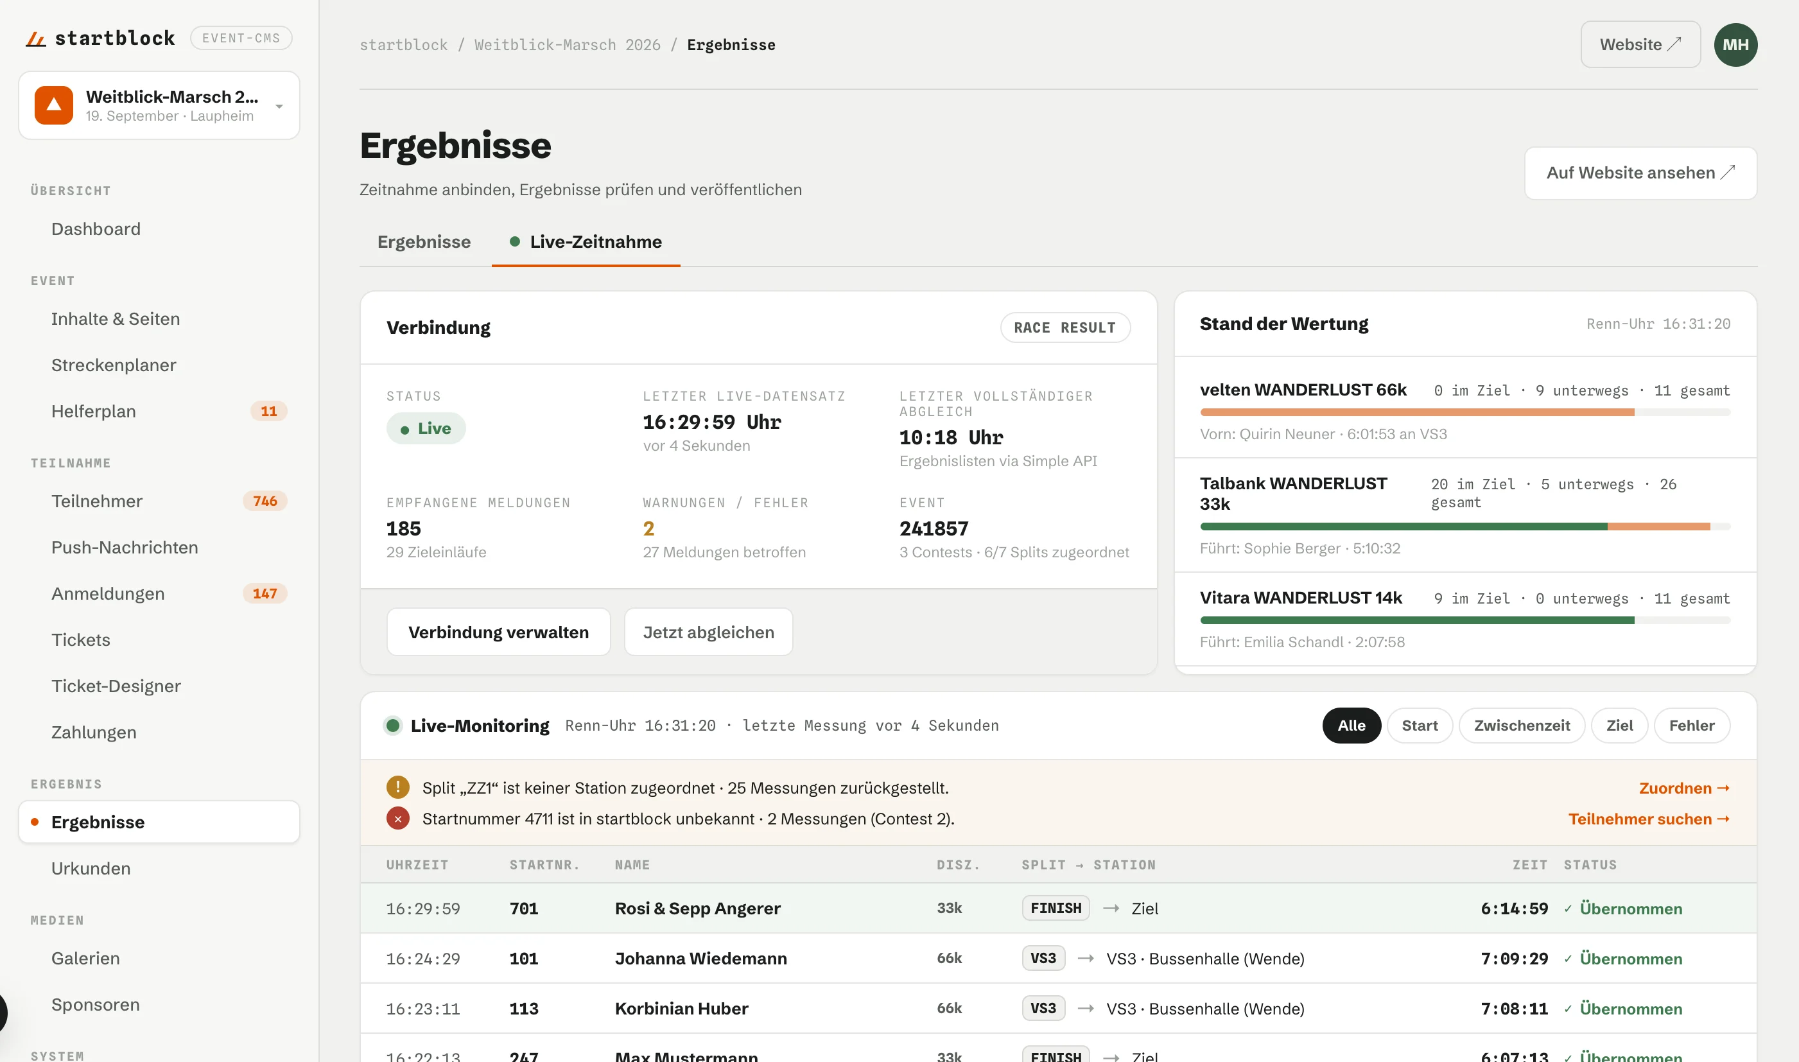
Task: Open Inhalte & Seiten in sidebar
Action: 159,318
